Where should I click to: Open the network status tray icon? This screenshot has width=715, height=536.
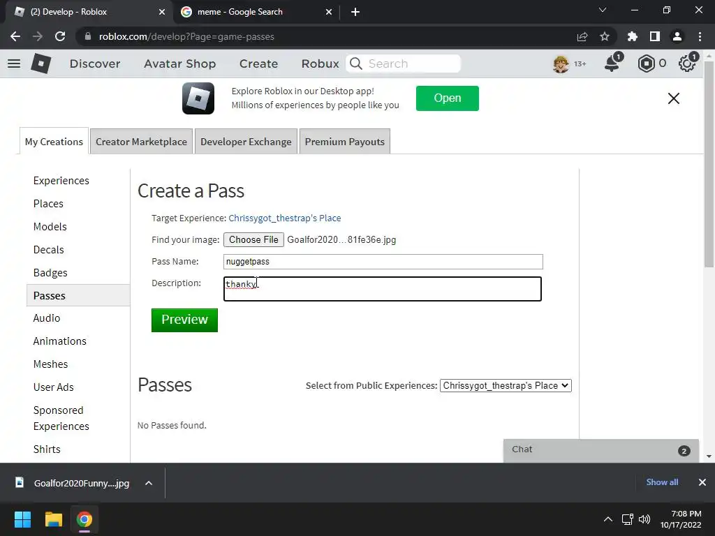[x=628, y=519]
